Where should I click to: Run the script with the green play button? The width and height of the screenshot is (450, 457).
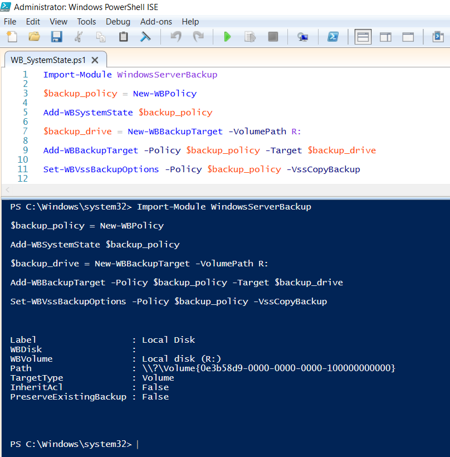coord(227,37)
